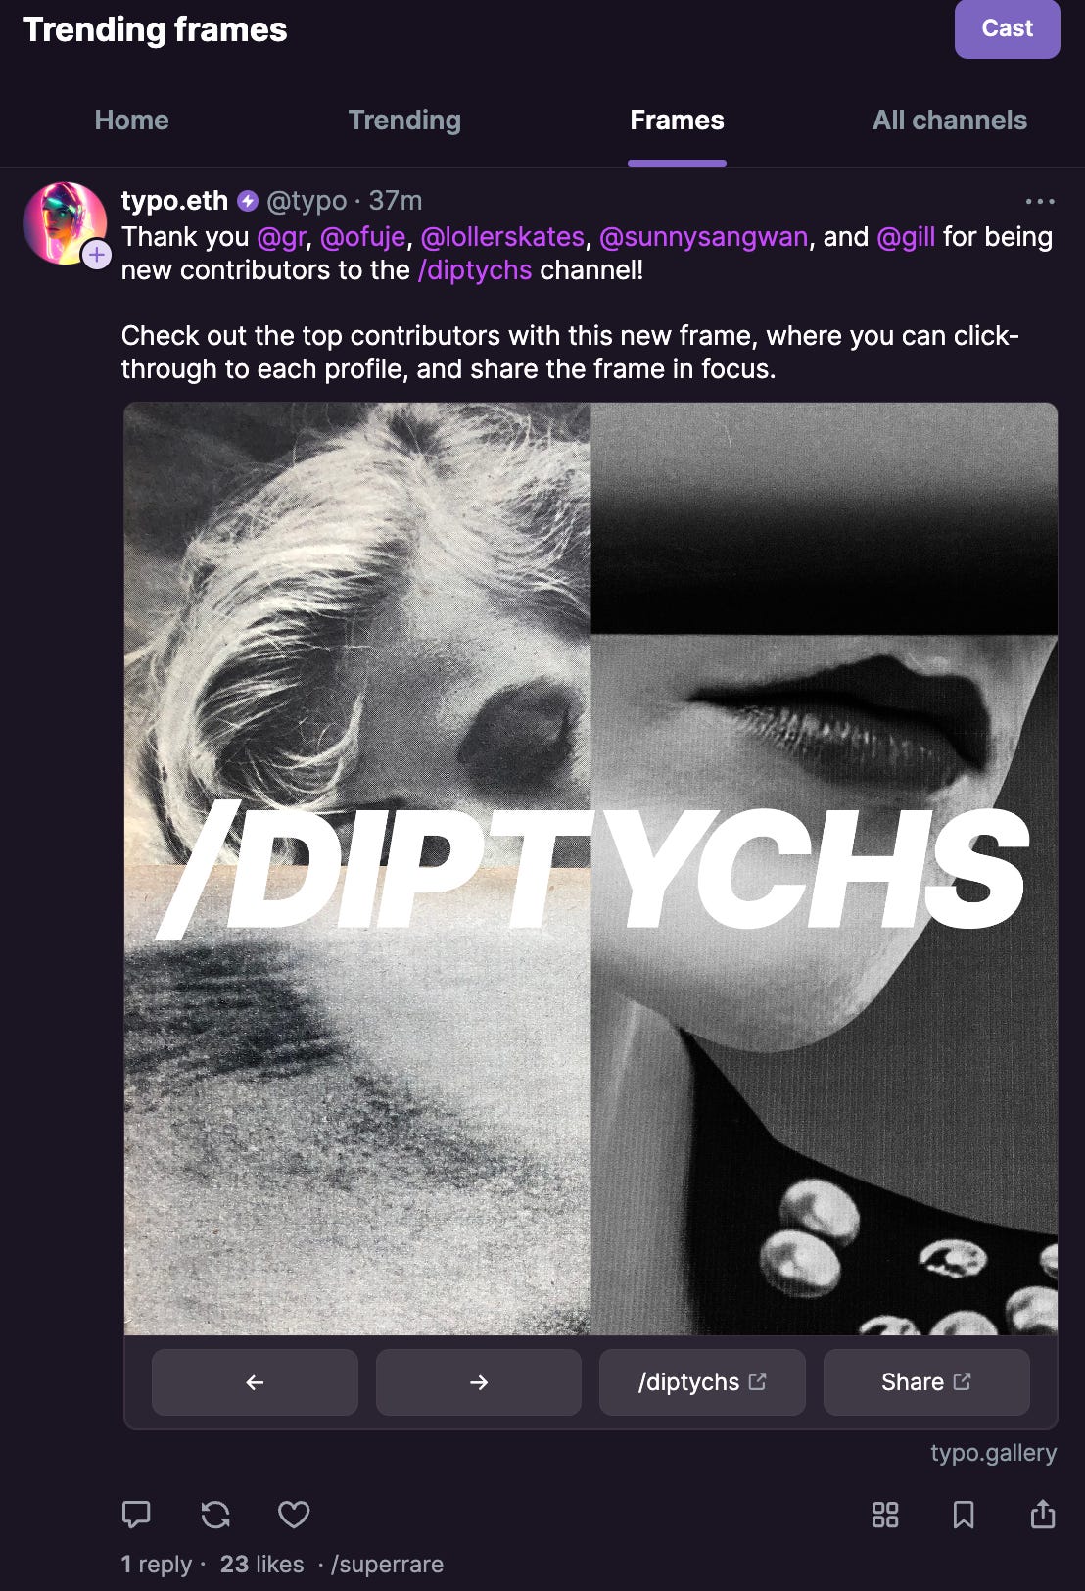Recast the post with the recast icon
1085x1591 pixels.
coord(215,1515)
